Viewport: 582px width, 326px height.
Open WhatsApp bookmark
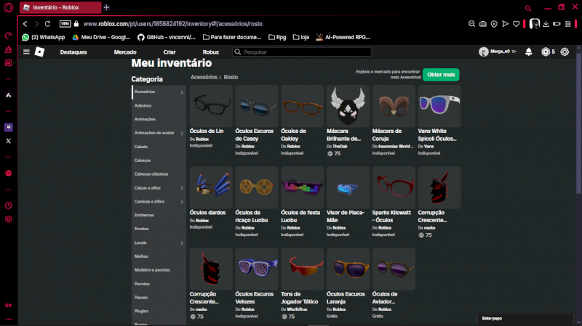tap(44, 37)
